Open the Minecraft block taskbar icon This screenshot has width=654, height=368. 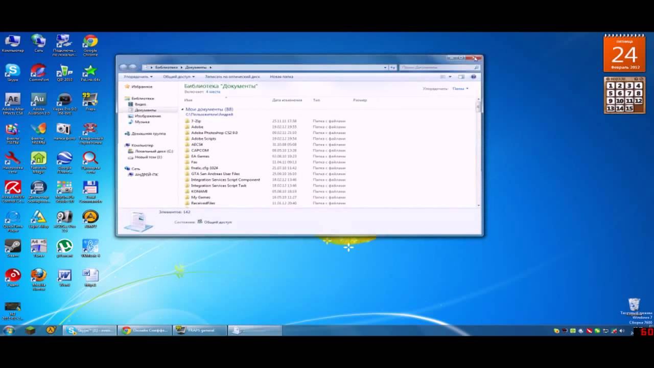click(30, 330)
